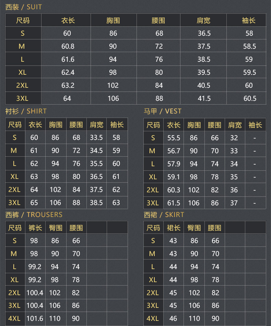This screenshot has width=271, height=326.
Task: Select the 袖长 header in the SUIT table
Action: point(249,21)
